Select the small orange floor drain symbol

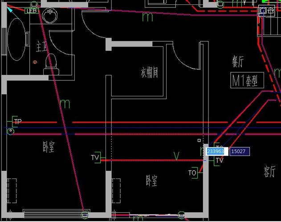35,62
